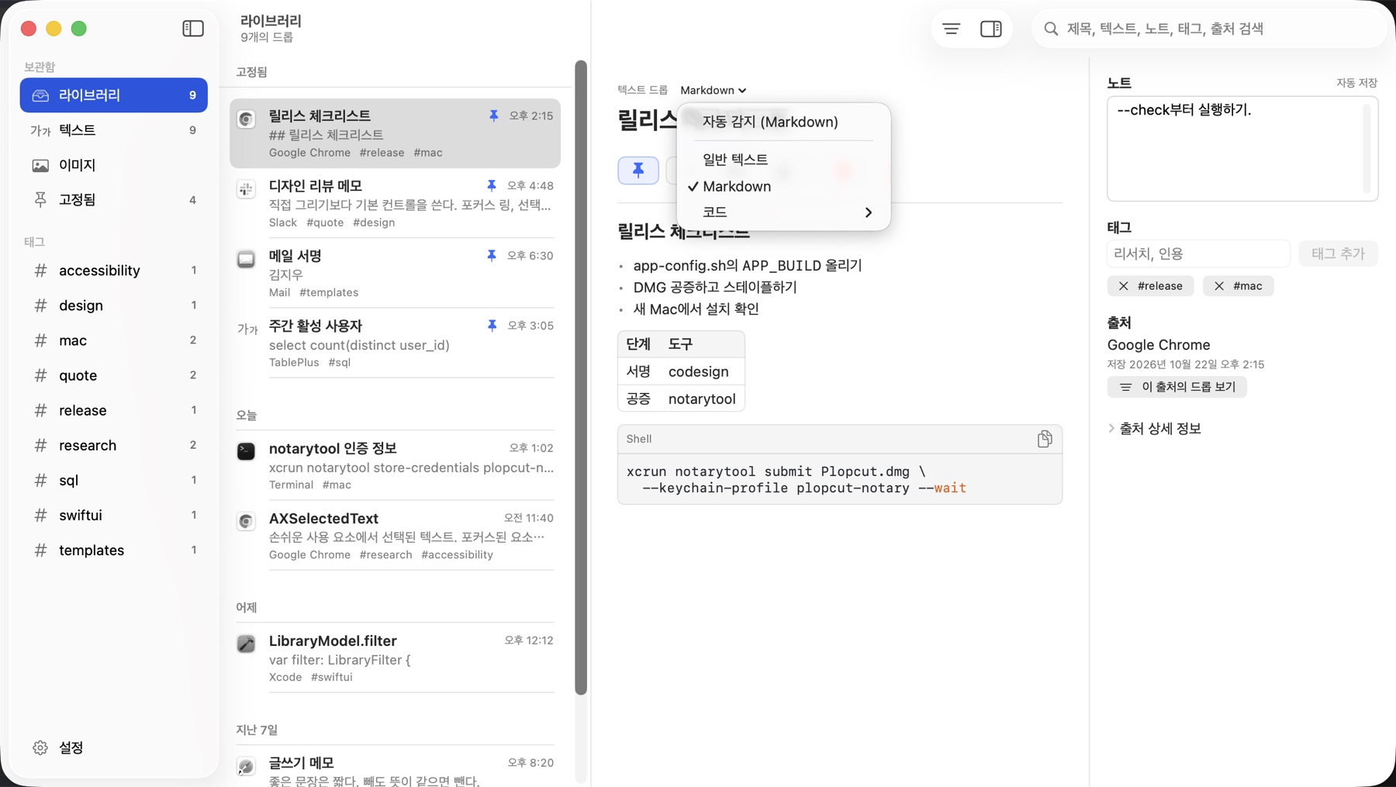Toggle the pin button for this drop

click(638, 171)
